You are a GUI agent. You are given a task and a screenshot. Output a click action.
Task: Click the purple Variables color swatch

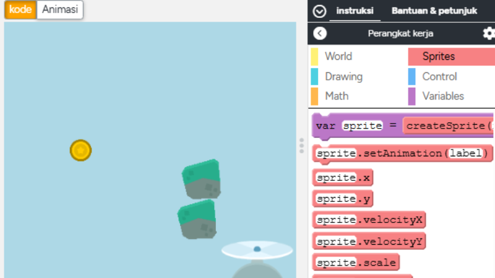tap(412, 96)
